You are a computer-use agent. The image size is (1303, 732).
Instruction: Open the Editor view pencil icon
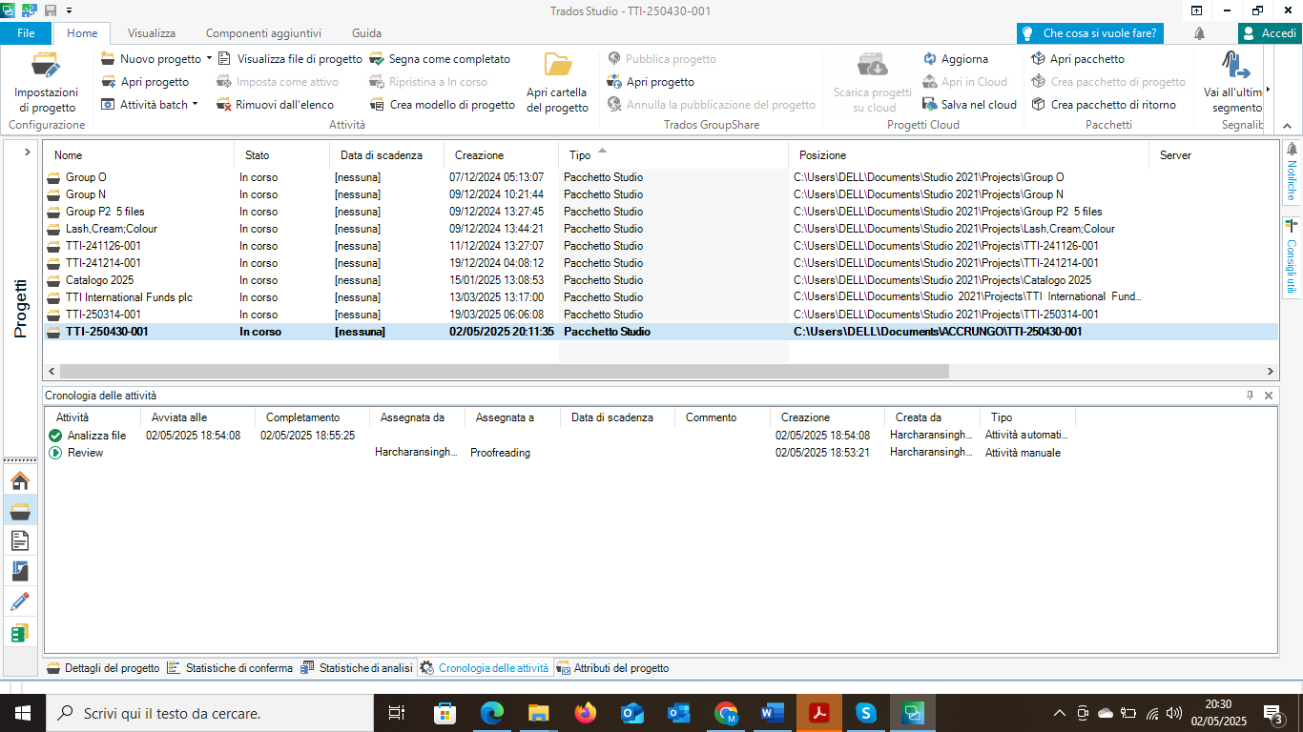pos(20,601)
